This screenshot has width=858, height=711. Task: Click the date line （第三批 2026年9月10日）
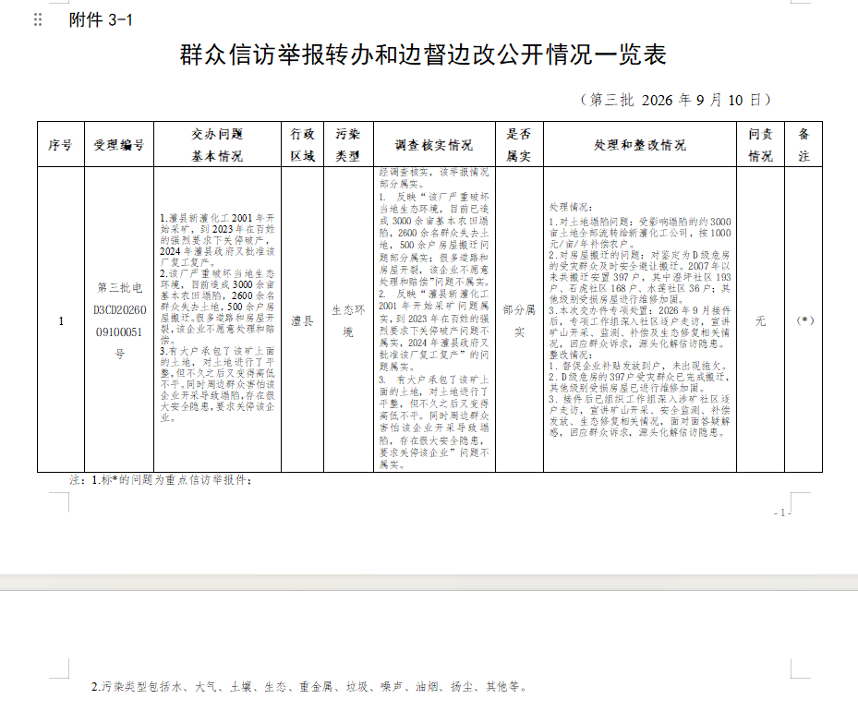point(675,100)
